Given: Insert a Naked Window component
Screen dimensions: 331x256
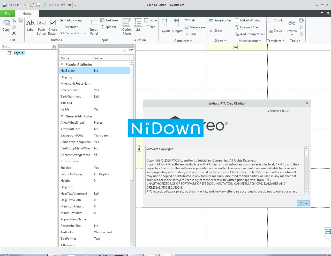Looking at the screenshot, I should 248,20.
